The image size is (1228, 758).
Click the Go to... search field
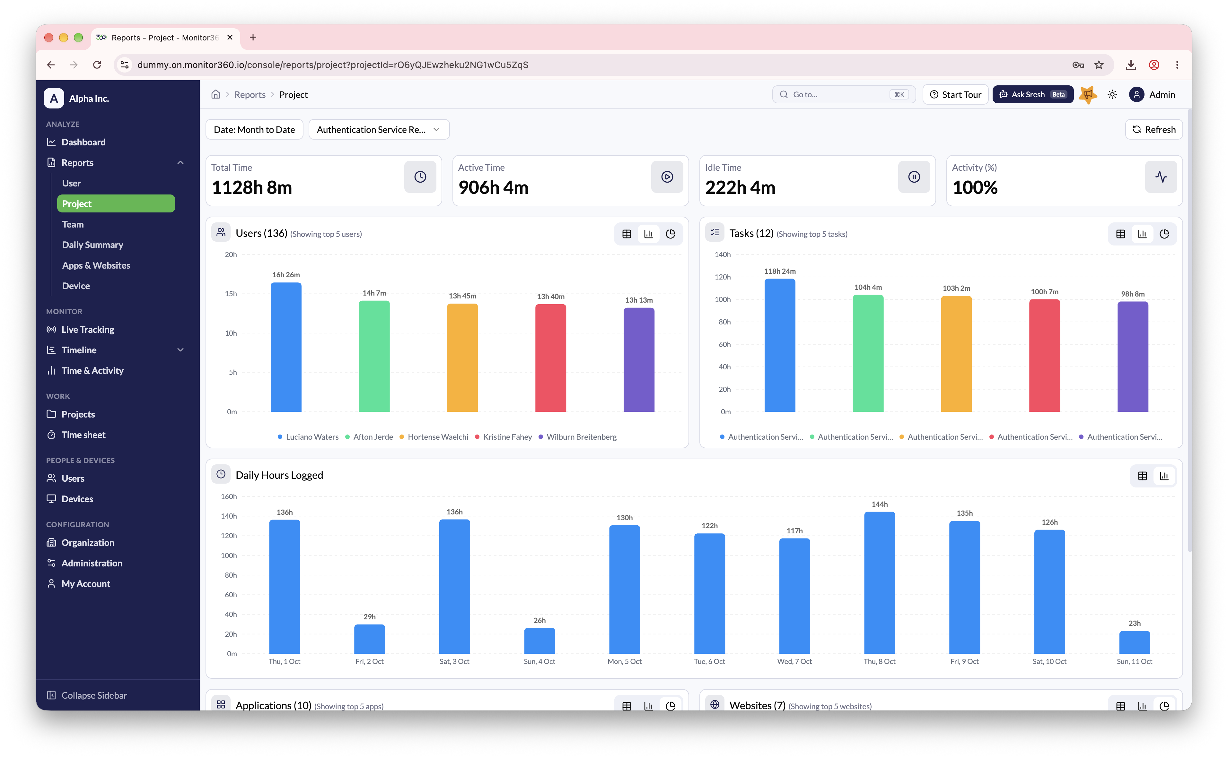click(x=844, y=94)
